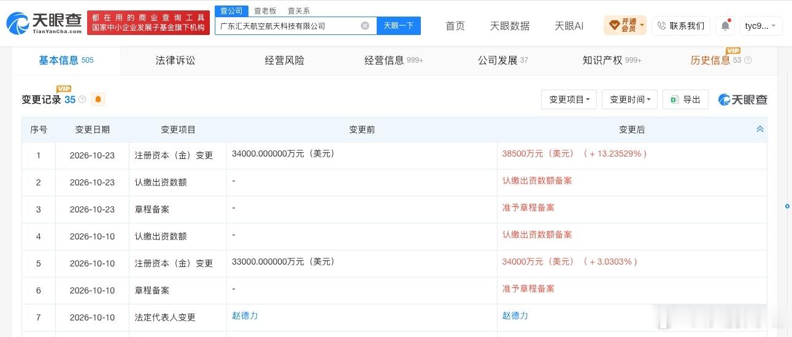Image resolution: width=792 pixels, height=337 pixels.
Task: Open 变更时间 filter dropdown
Action: 629,99
